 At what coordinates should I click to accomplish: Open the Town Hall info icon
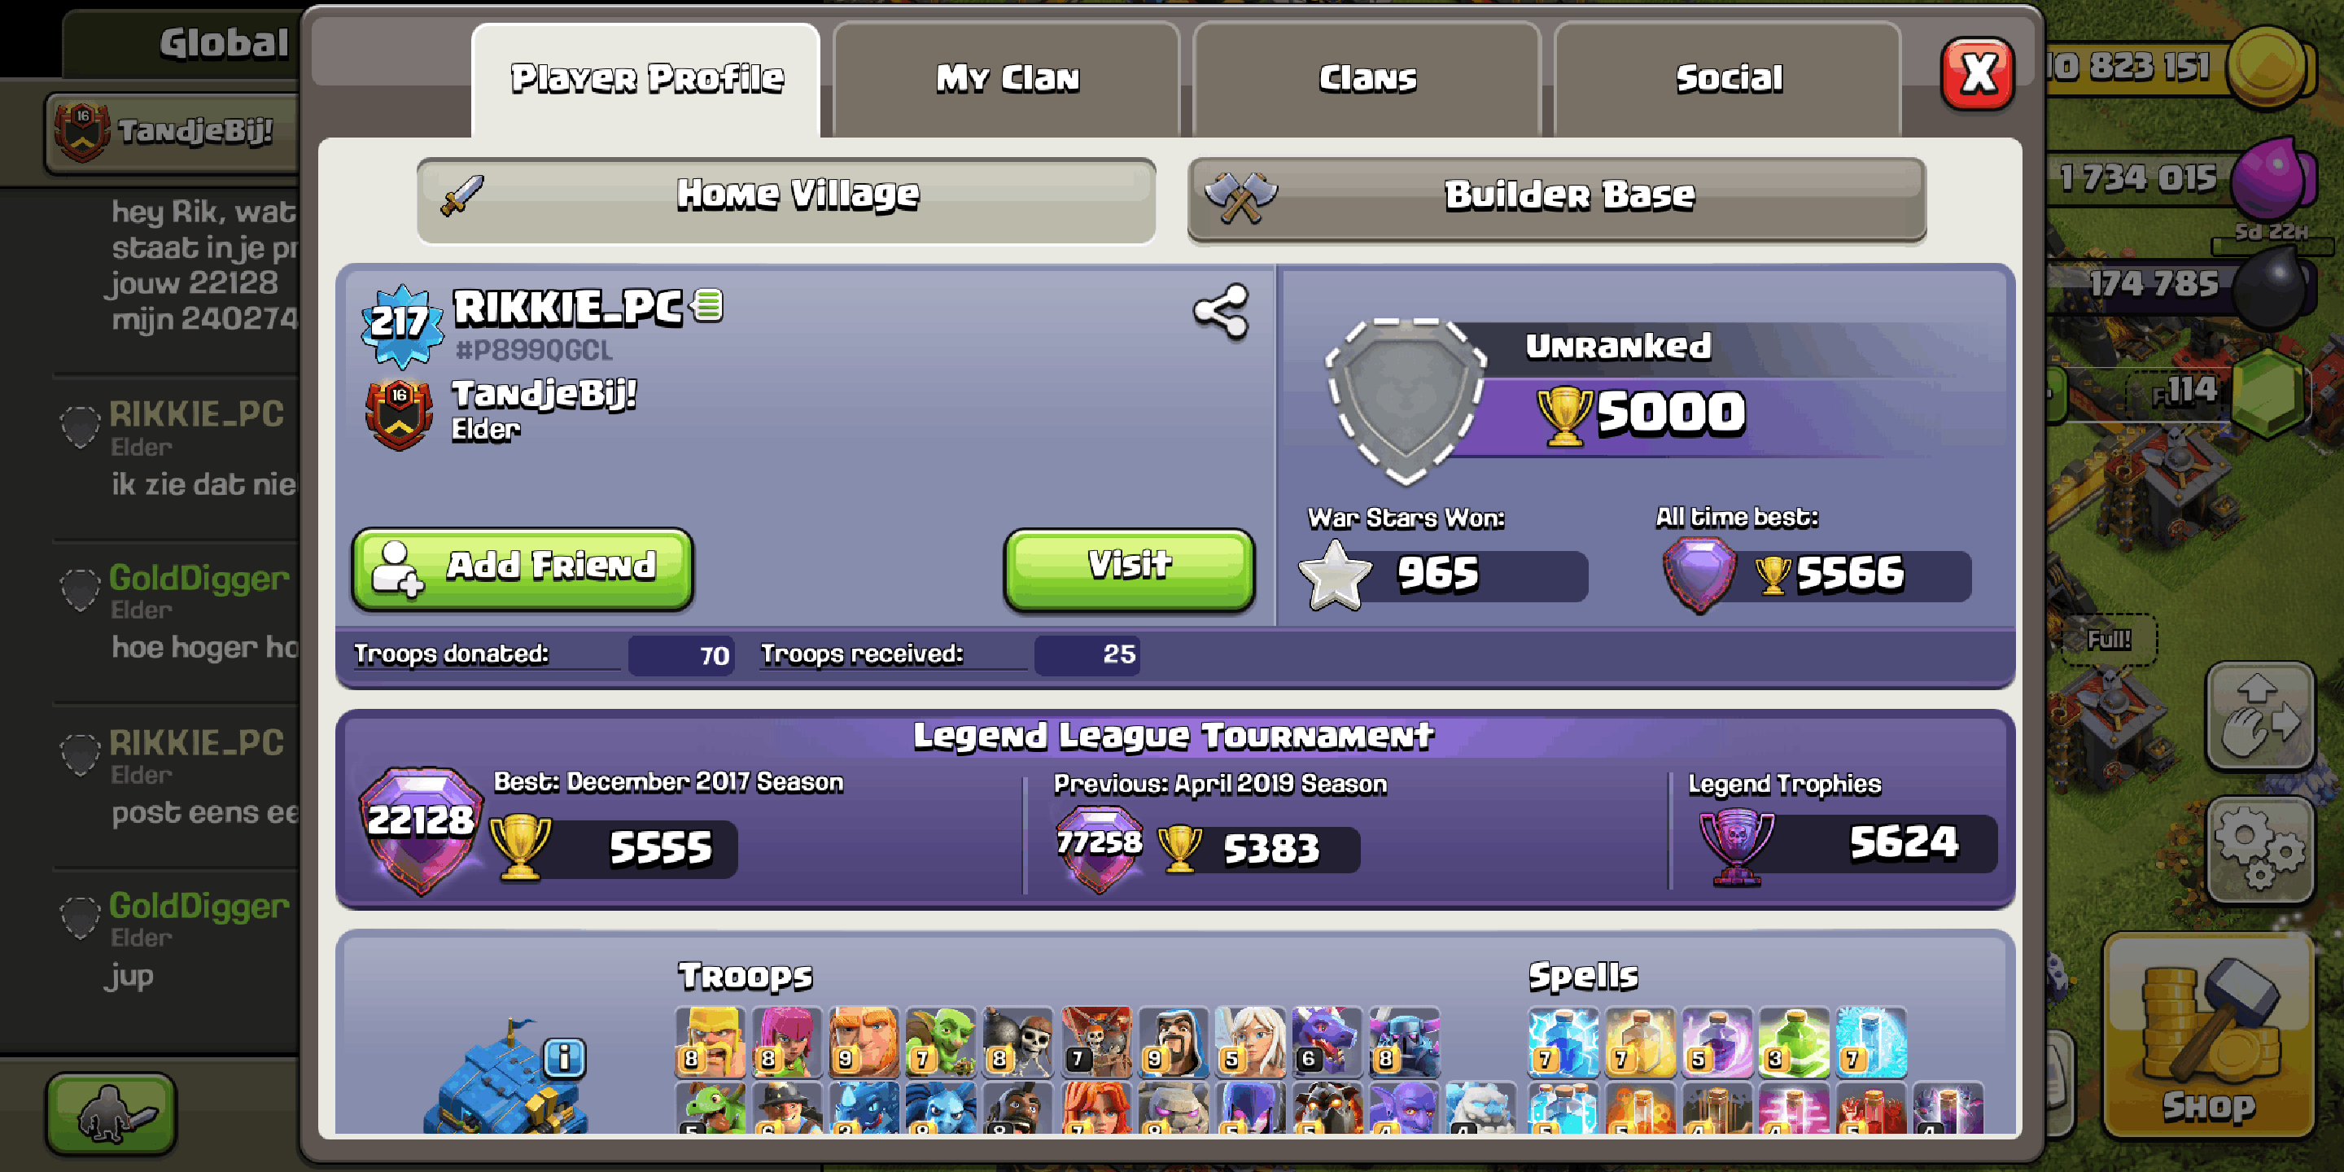click(x=564, y=1058)
